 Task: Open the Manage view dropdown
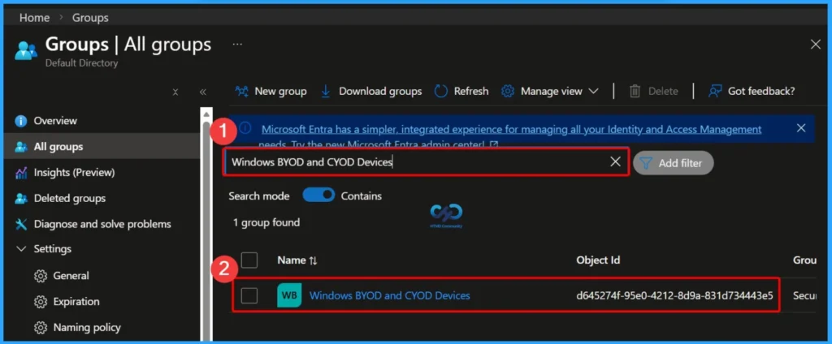click(550, 91)
